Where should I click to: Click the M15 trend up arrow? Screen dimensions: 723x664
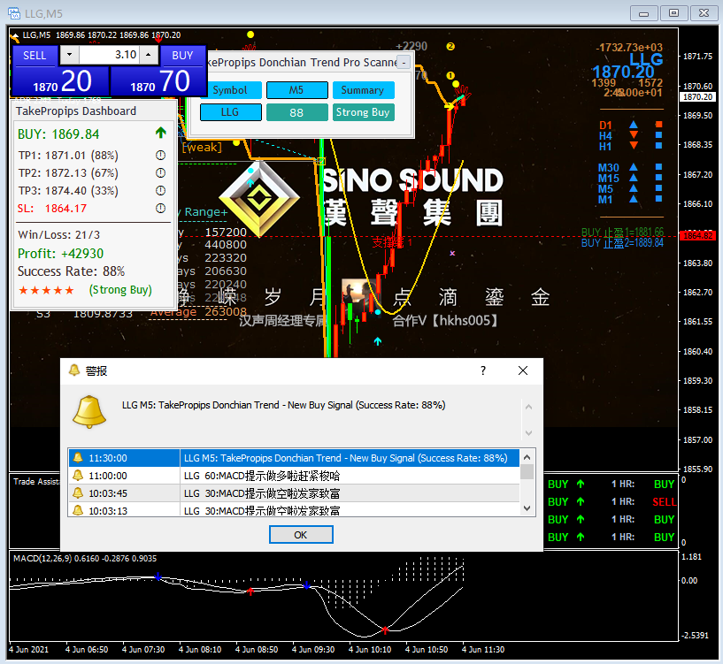(634, 178)
